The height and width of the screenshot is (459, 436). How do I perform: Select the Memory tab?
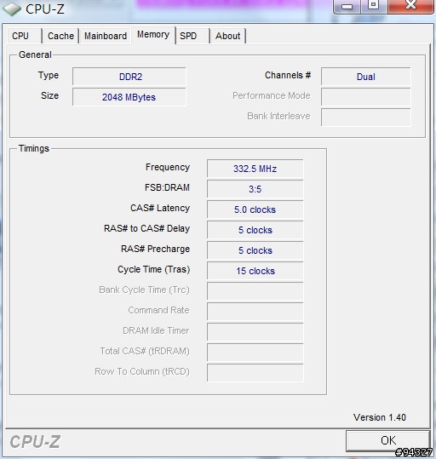click(153, 35)
